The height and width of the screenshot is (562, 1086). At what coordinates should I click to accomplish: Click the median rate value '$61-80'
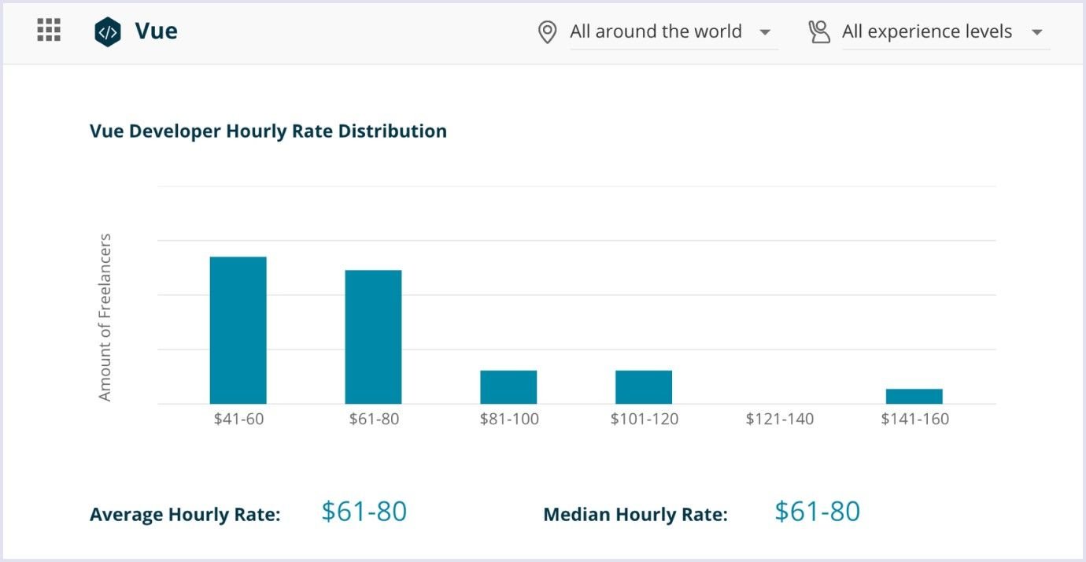(x=818, y=512)
